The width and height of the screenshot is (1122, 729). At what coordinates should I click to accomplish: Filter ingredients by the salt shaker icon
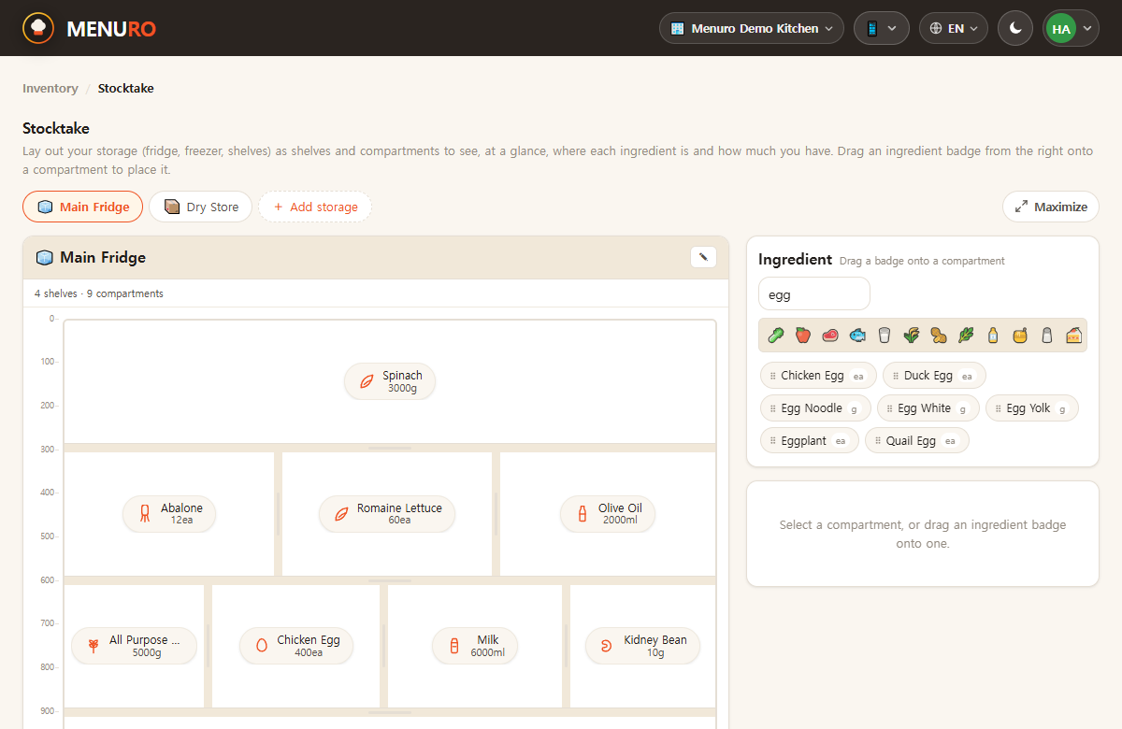[1046, 335]
